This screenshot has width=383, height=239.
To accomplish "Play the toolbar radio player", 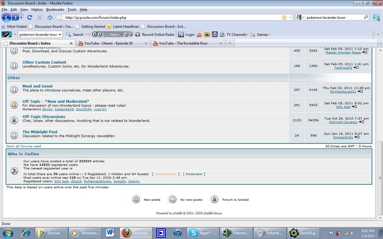I will (x=100, y=34).
